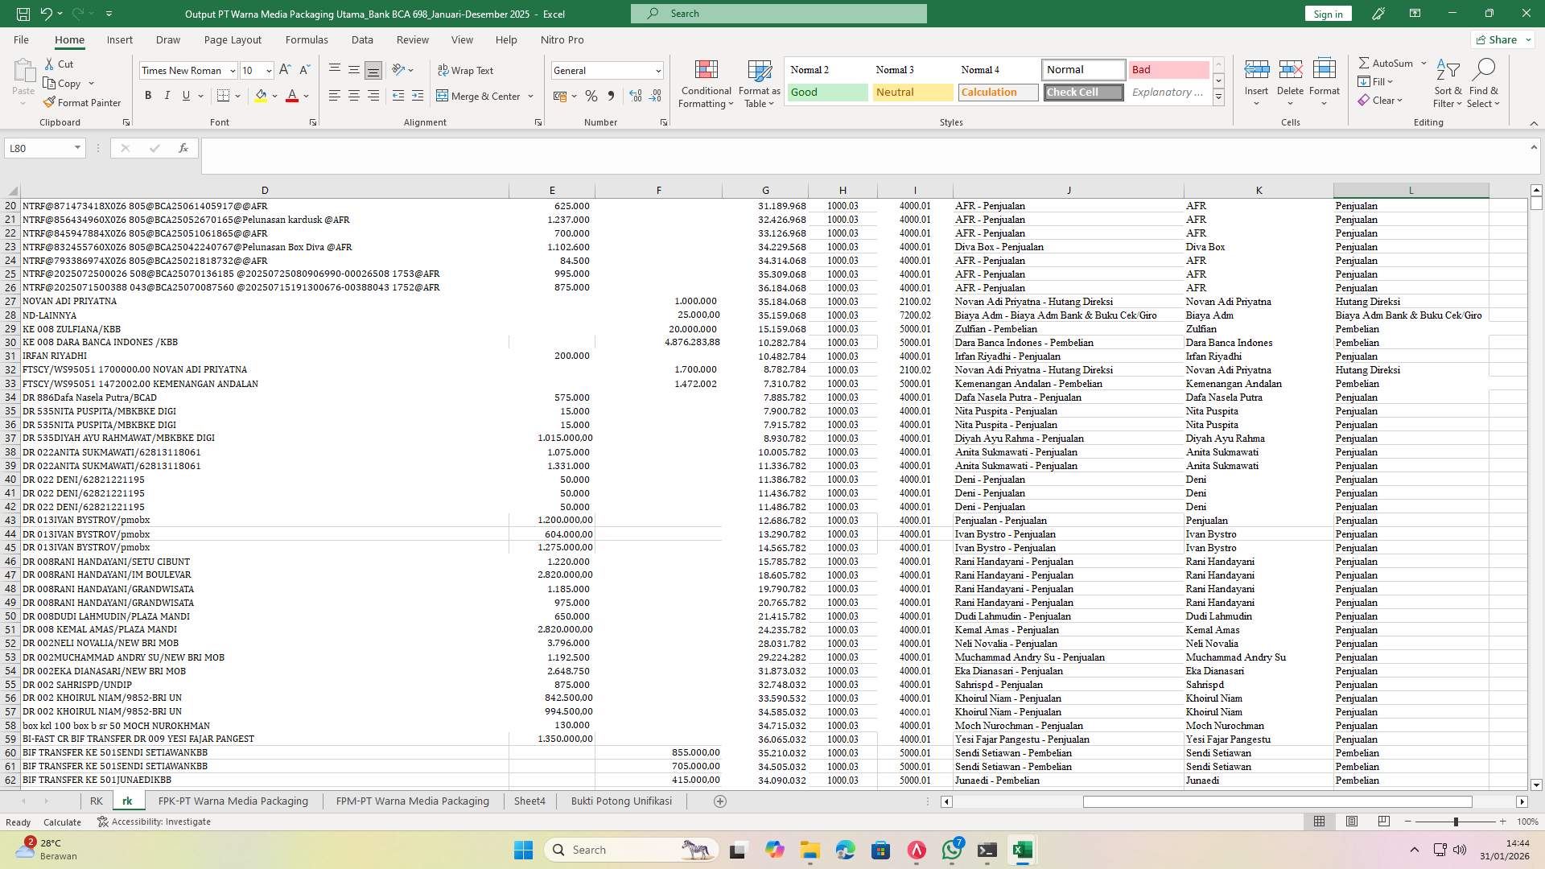Apply the Percent Style number format
This screenshot has width=1545, height=869.
click(x=591, y=96)
